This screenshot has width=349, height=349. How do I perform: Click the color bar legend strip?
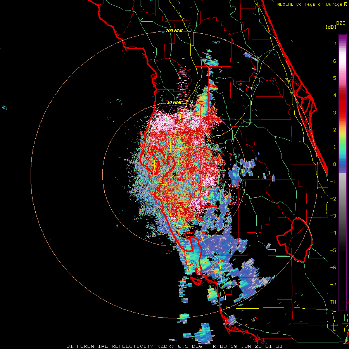point(342,172)
